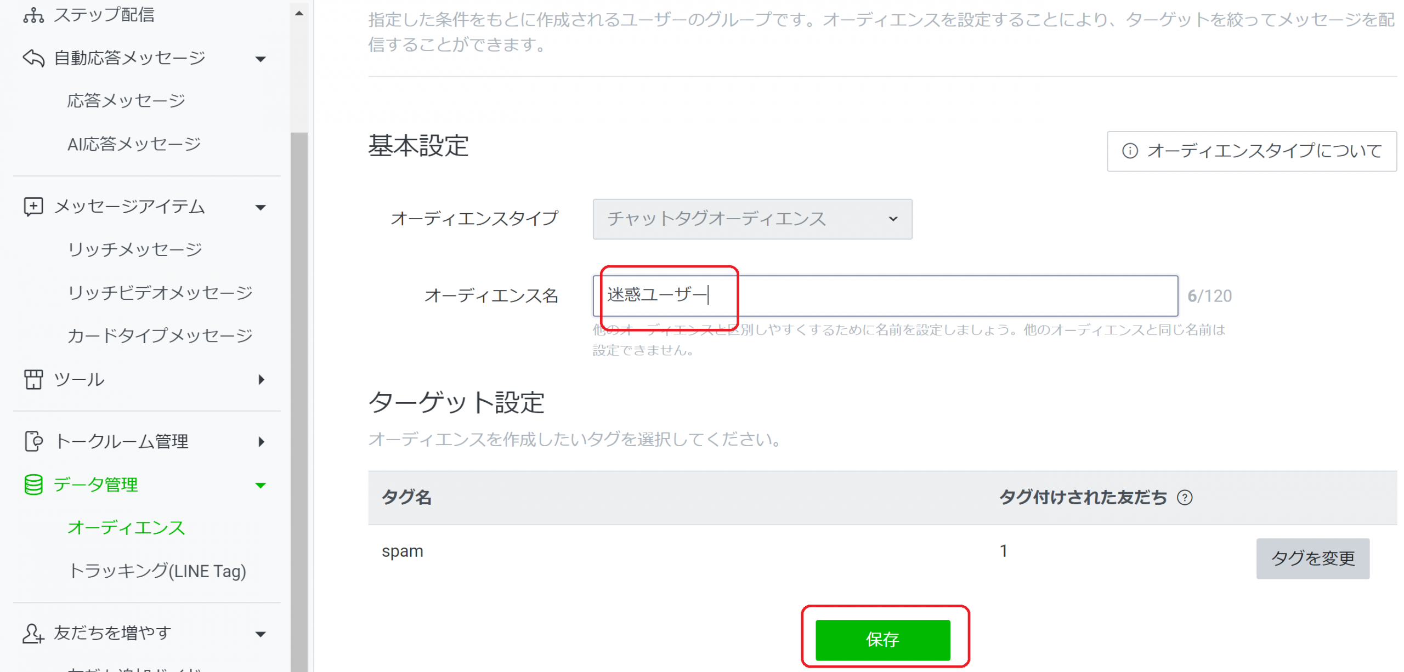Screen dimensions: 1404x672
Task: Click the green data management (データ管理) database icon
Action: 33,485
